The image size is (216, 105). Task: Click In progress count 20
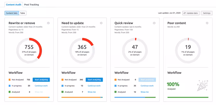tap(29, 86)
